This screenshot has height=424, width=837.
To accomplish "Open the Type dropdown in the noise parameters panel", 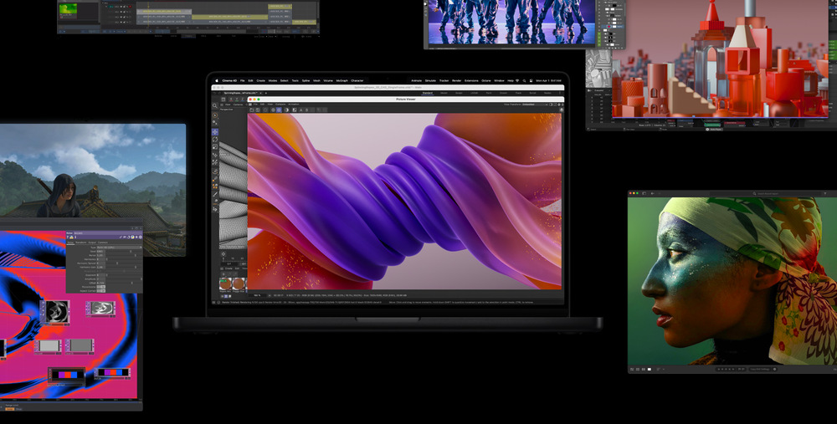I will coord(119,248).
